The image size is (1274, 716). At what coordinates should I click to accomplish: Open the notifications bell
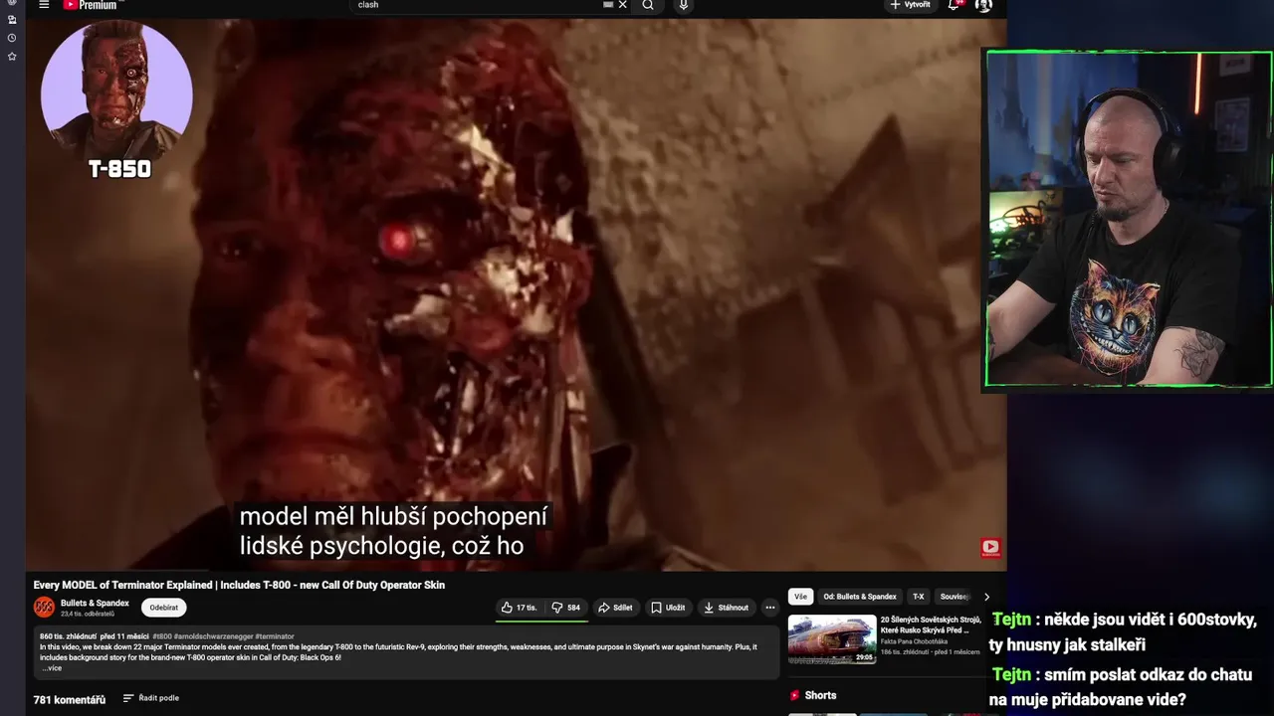(x=954, y=5)
